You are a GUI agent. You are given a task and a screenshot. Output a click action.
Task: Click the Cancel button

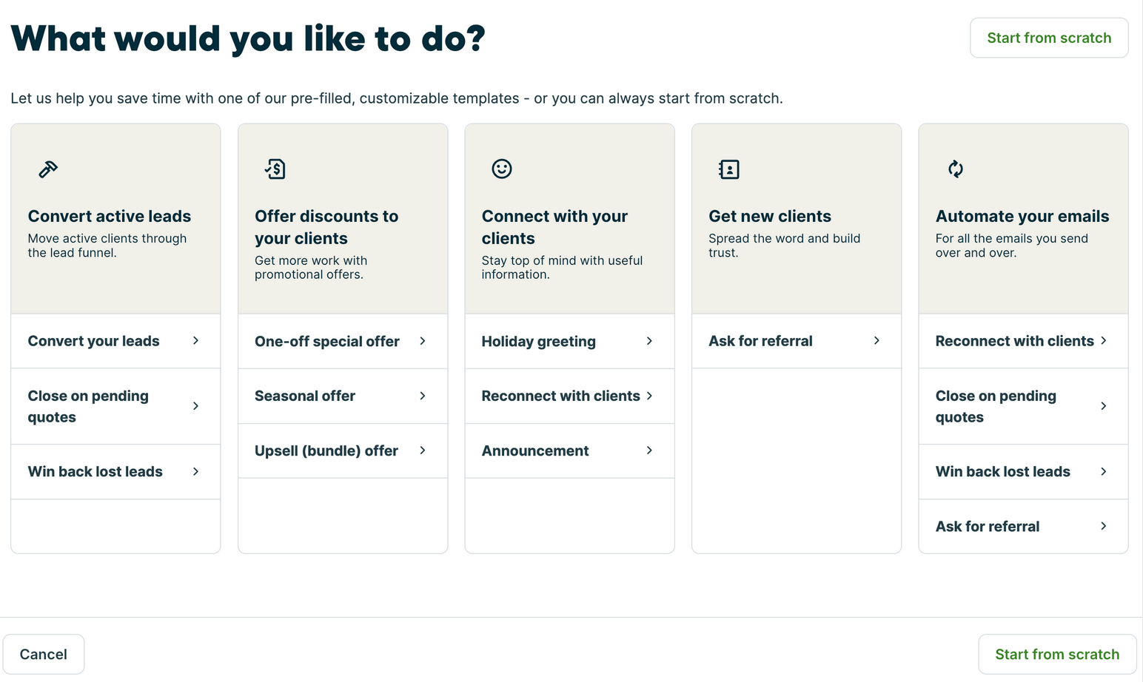point(44,654)
